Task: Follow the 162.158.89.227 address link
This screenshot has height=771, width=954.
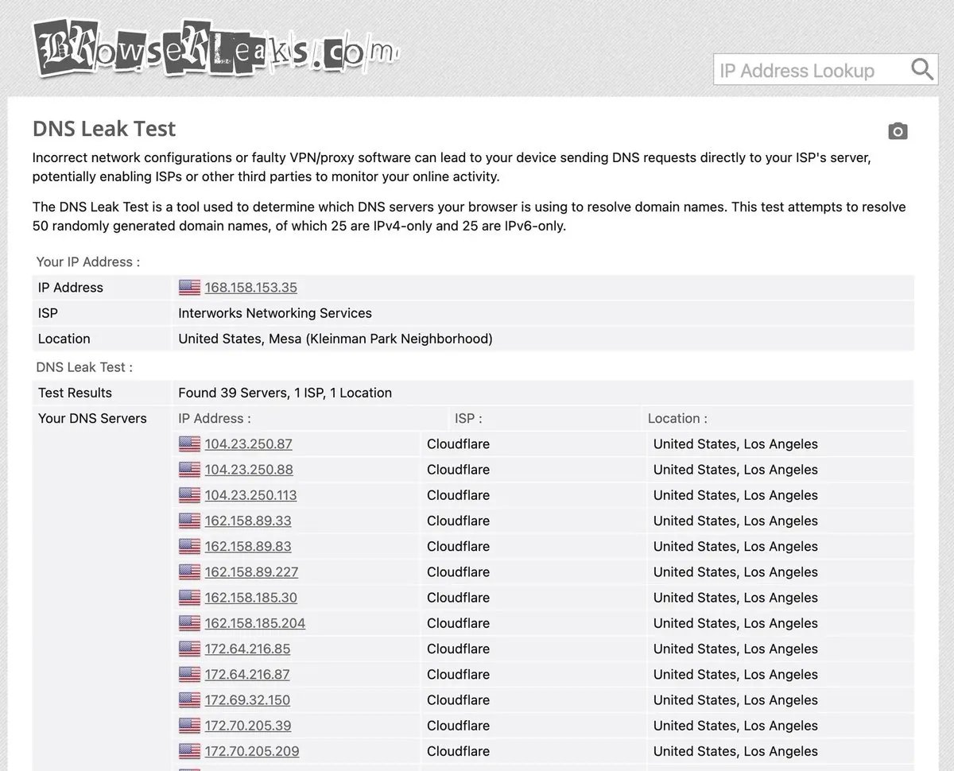Action: pyautogui.click(x=251, y=572)
